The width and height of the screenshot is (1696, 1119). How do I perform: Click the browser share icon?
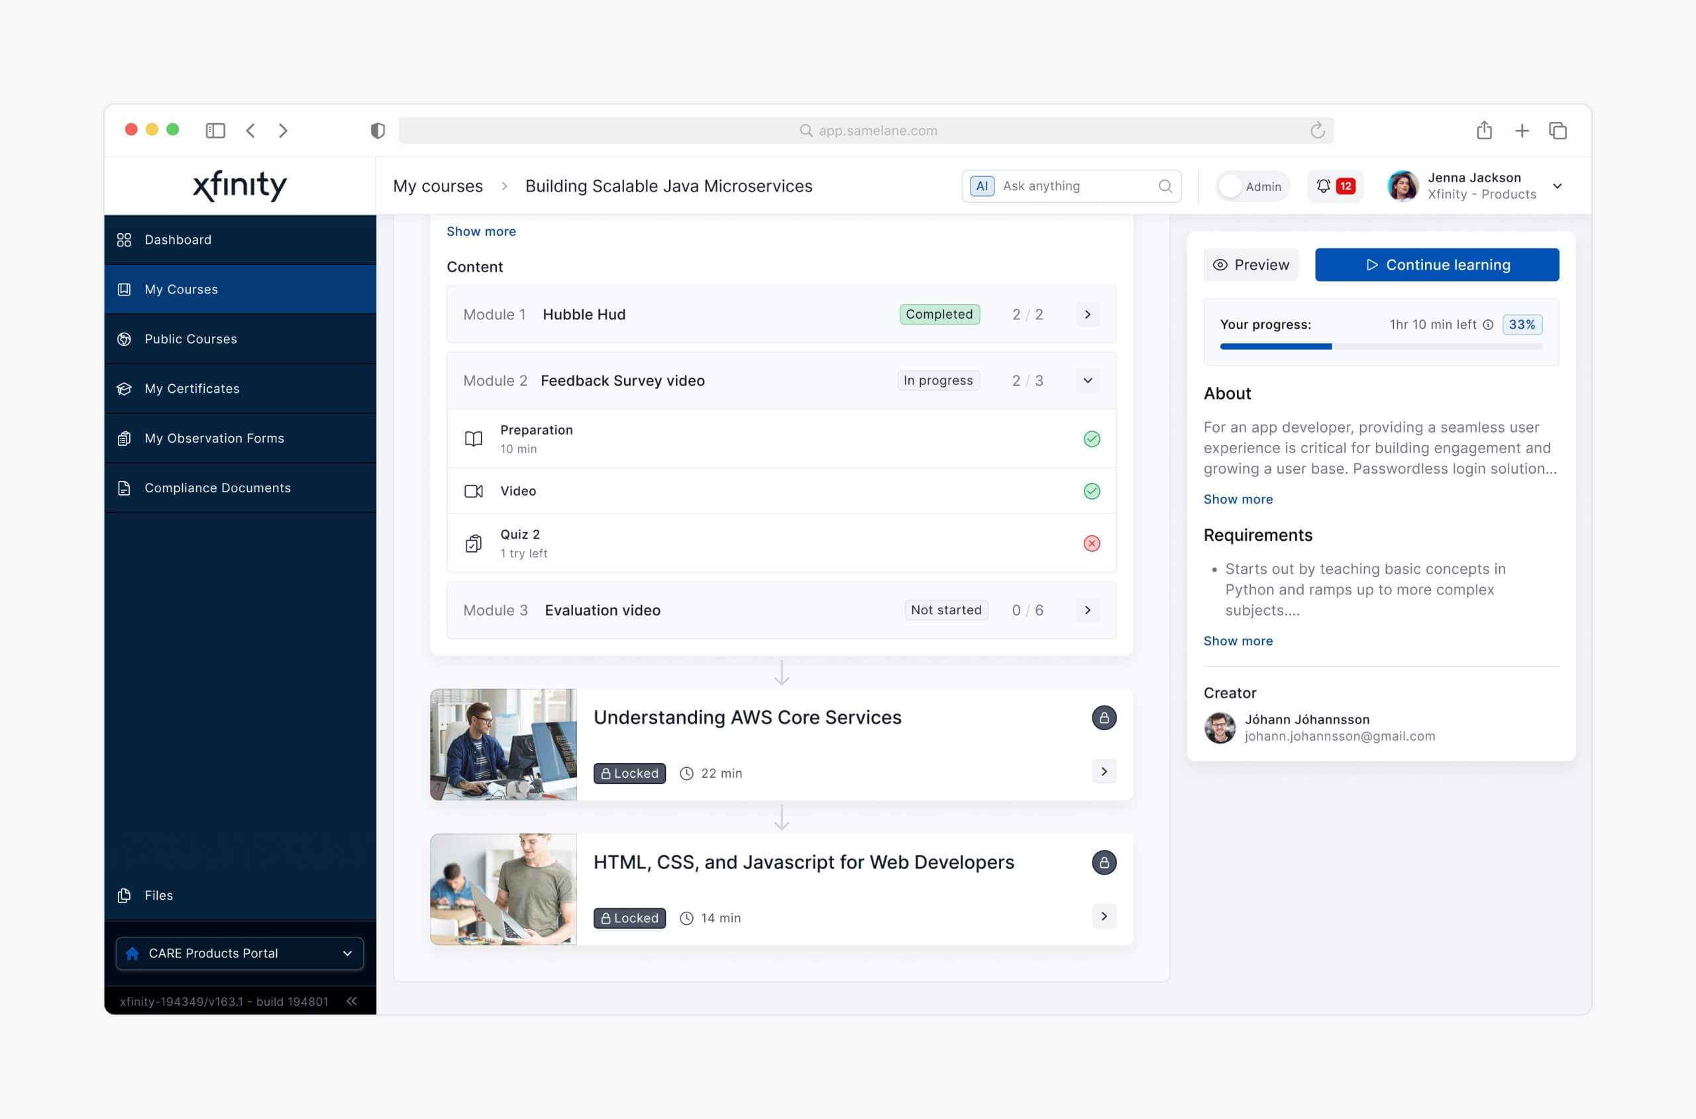(1484, 130)
